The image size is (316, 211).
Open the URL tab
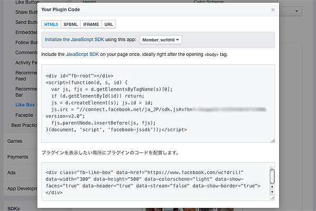108,24
